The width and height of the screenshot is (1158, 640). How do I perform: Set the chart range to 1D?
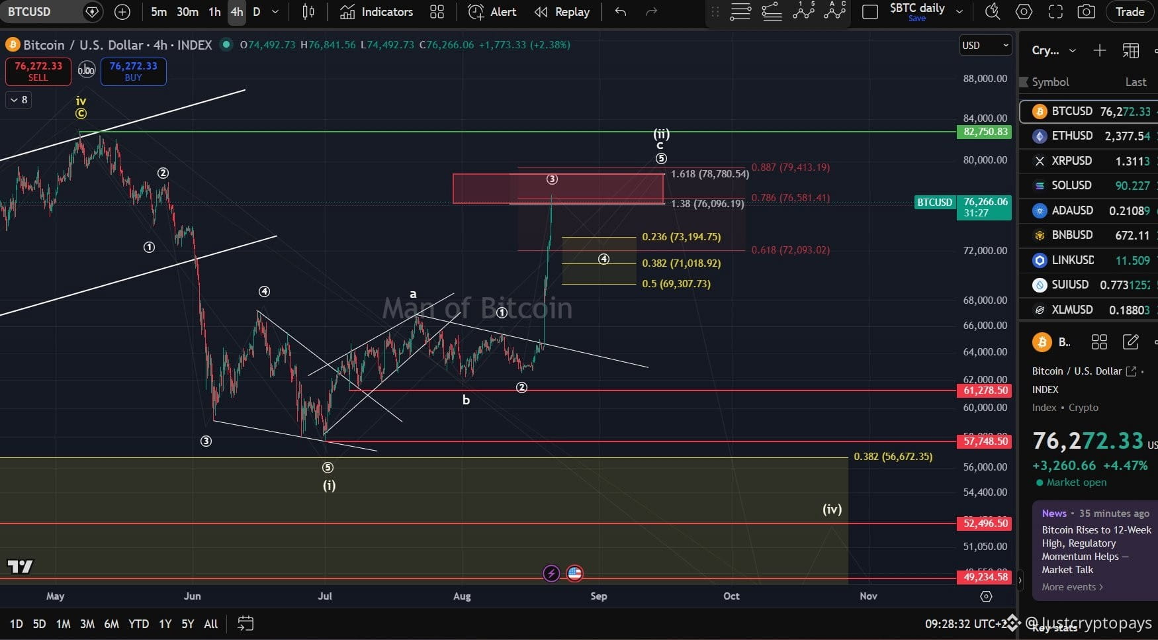pos(17,623)
